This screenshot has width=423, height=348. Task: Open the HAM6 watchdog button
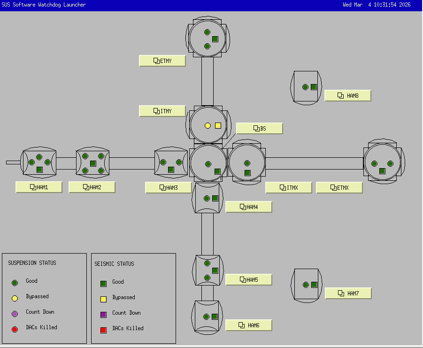point(249,325)
